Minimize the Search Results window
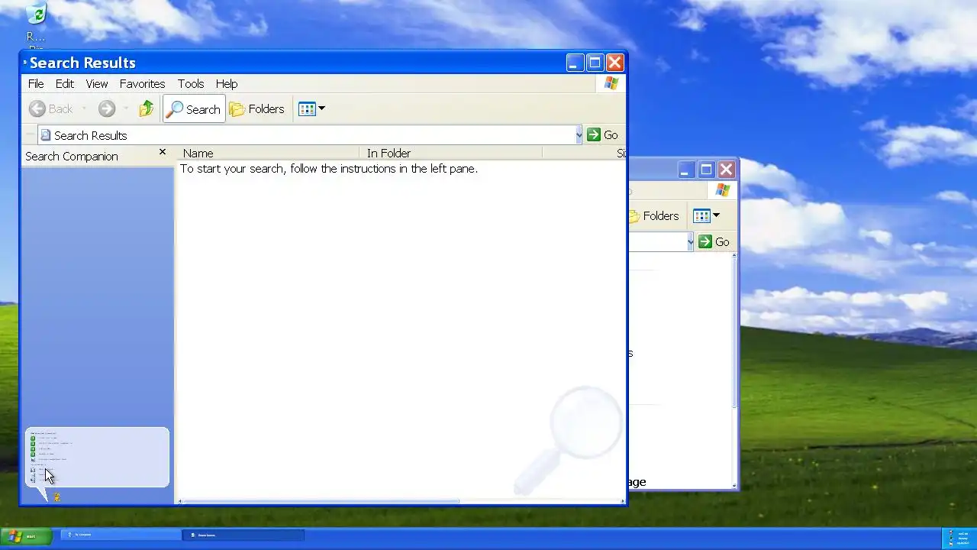Screen dimensions: 977x550 coord(576,63)
